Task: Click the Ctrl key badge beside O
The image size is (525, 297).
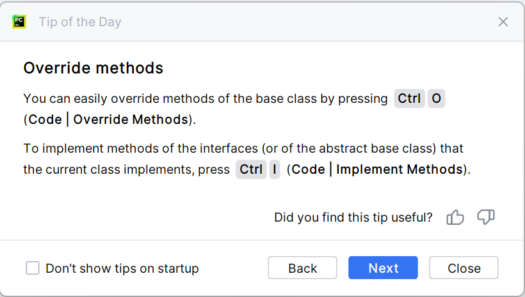Action: (409, 99)
